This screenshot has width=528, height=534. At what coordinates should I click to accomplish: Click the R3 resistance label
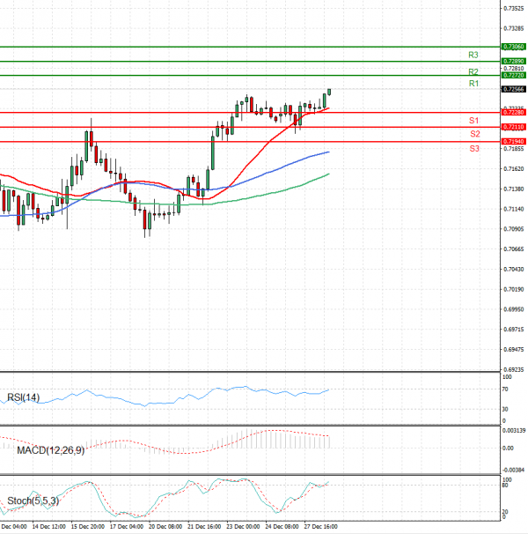[x=473, y=55]
